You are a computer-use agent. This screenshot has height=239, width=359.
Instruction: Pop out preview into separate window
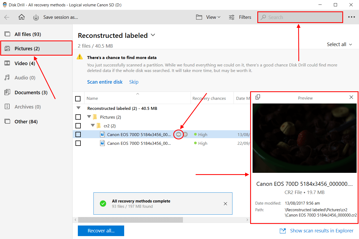258,97
